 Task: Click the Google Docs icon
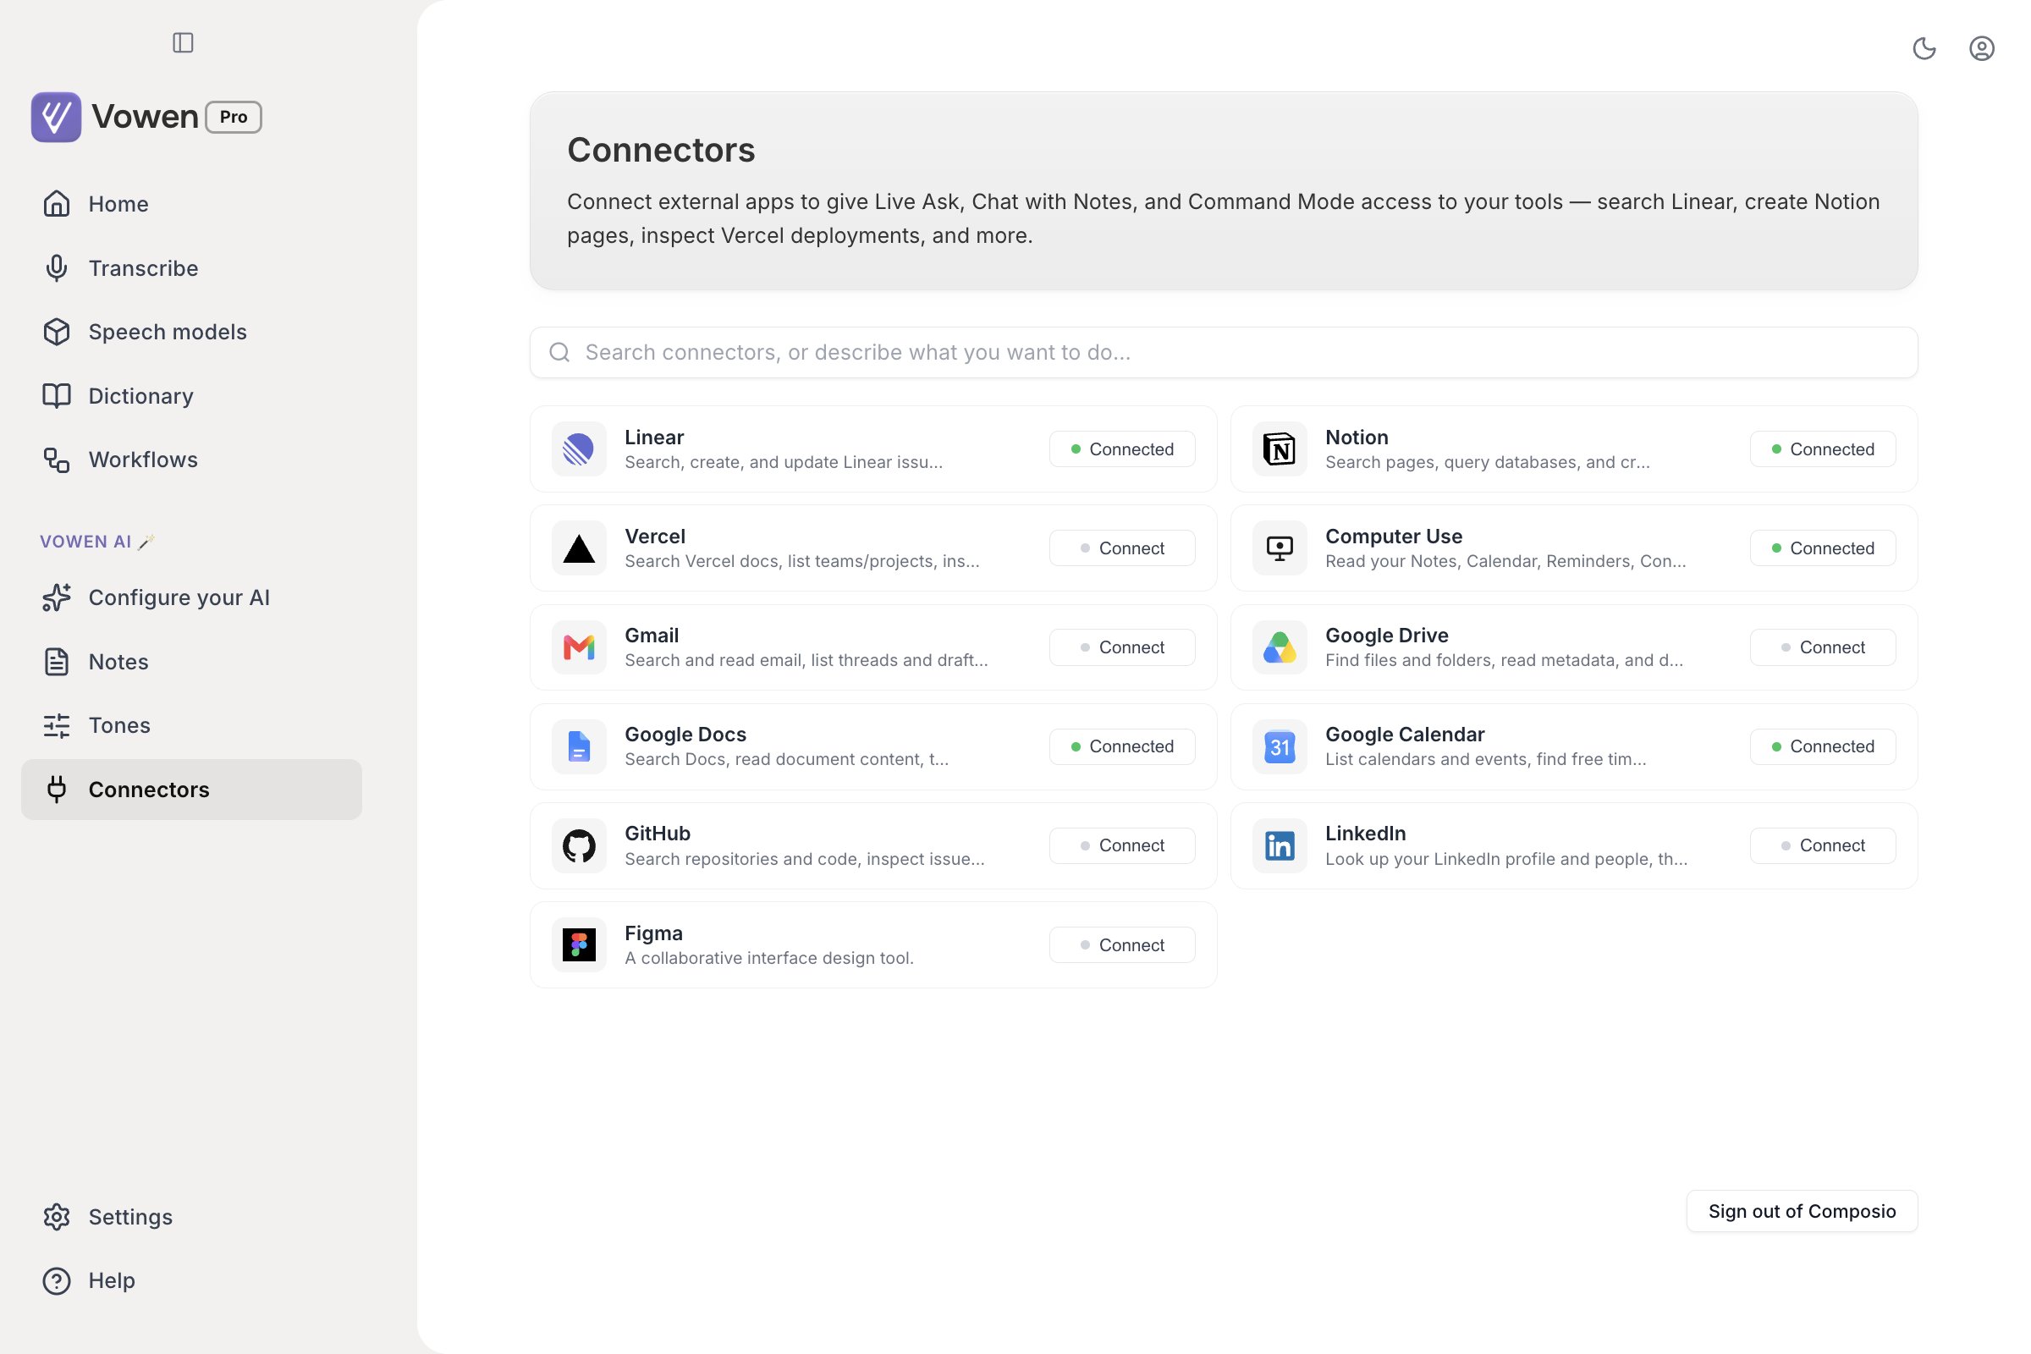579,747
